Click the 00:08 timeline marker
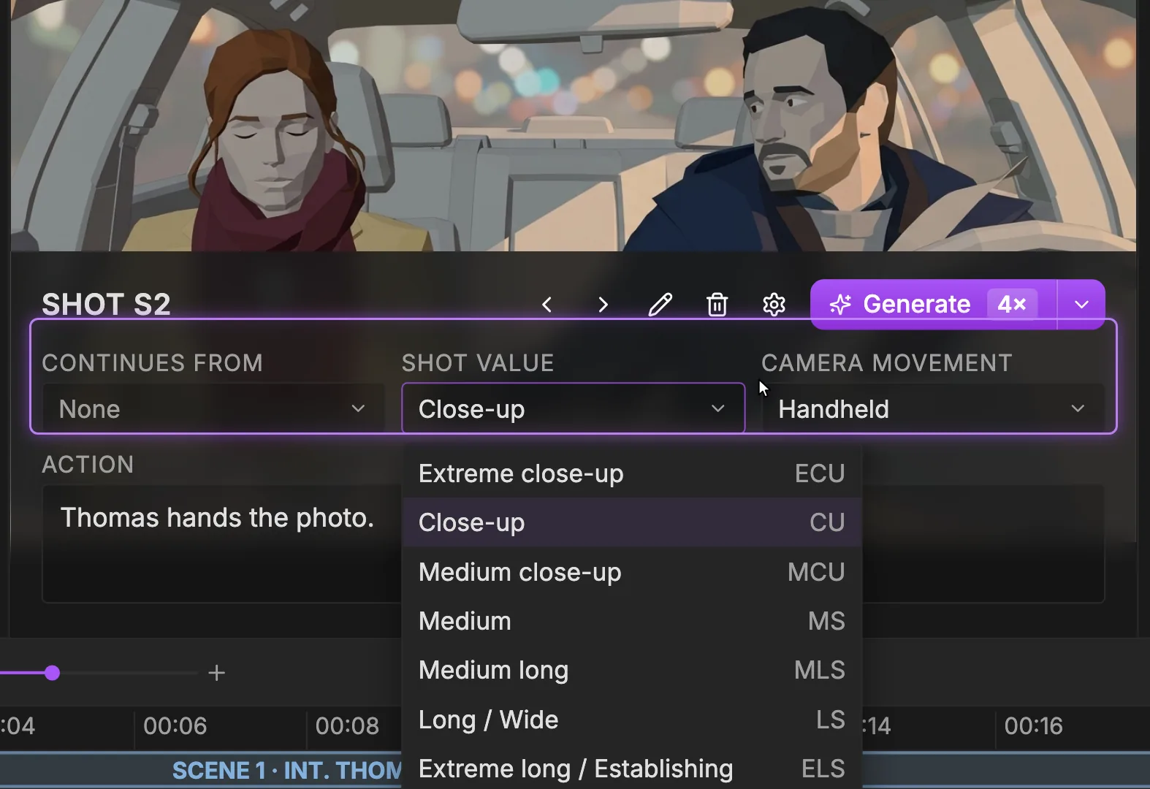This screenshot has width=1150, height=789. coord(347,725)
